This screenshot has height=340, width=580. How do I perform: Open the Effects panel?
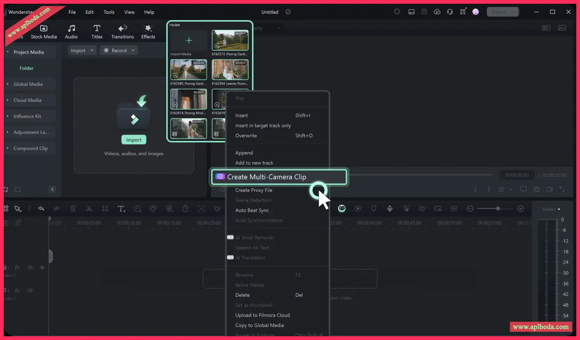pyautogui.click(x=148, y=32)
